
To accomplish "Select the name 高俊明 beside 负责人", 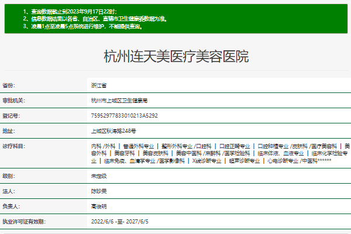I will [x=98, y=206].
